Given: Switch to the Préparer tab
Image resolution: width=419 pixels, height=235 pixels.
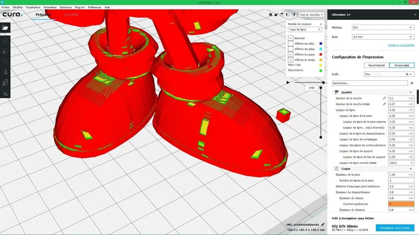Looking at the screenshot, I should pos(43,15).
